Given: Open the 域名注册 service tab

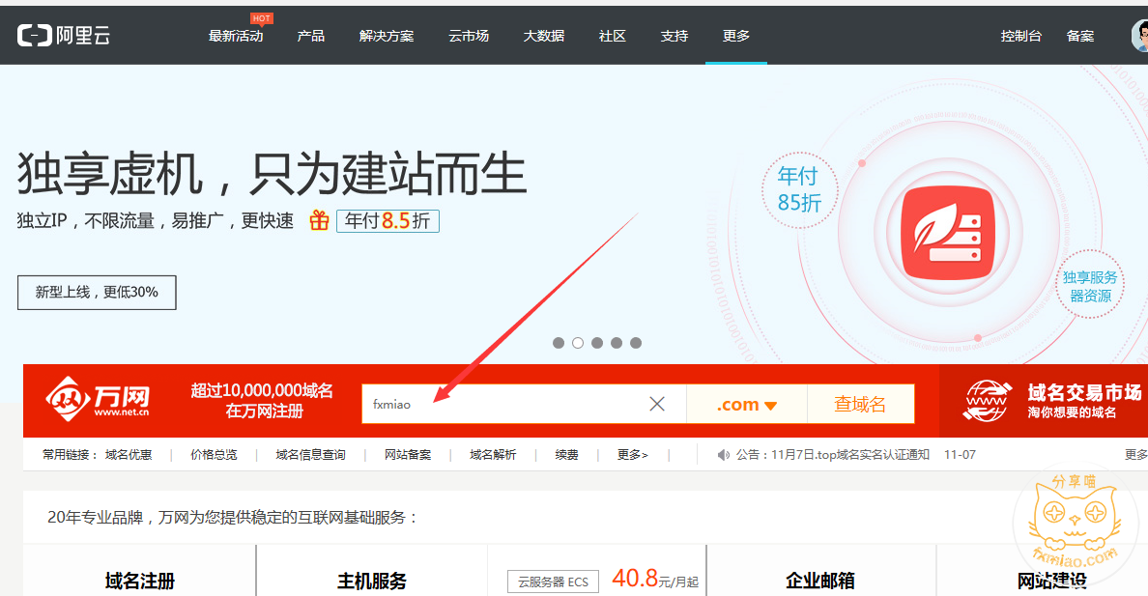Looking at the screenshot, I should (140, 581).
